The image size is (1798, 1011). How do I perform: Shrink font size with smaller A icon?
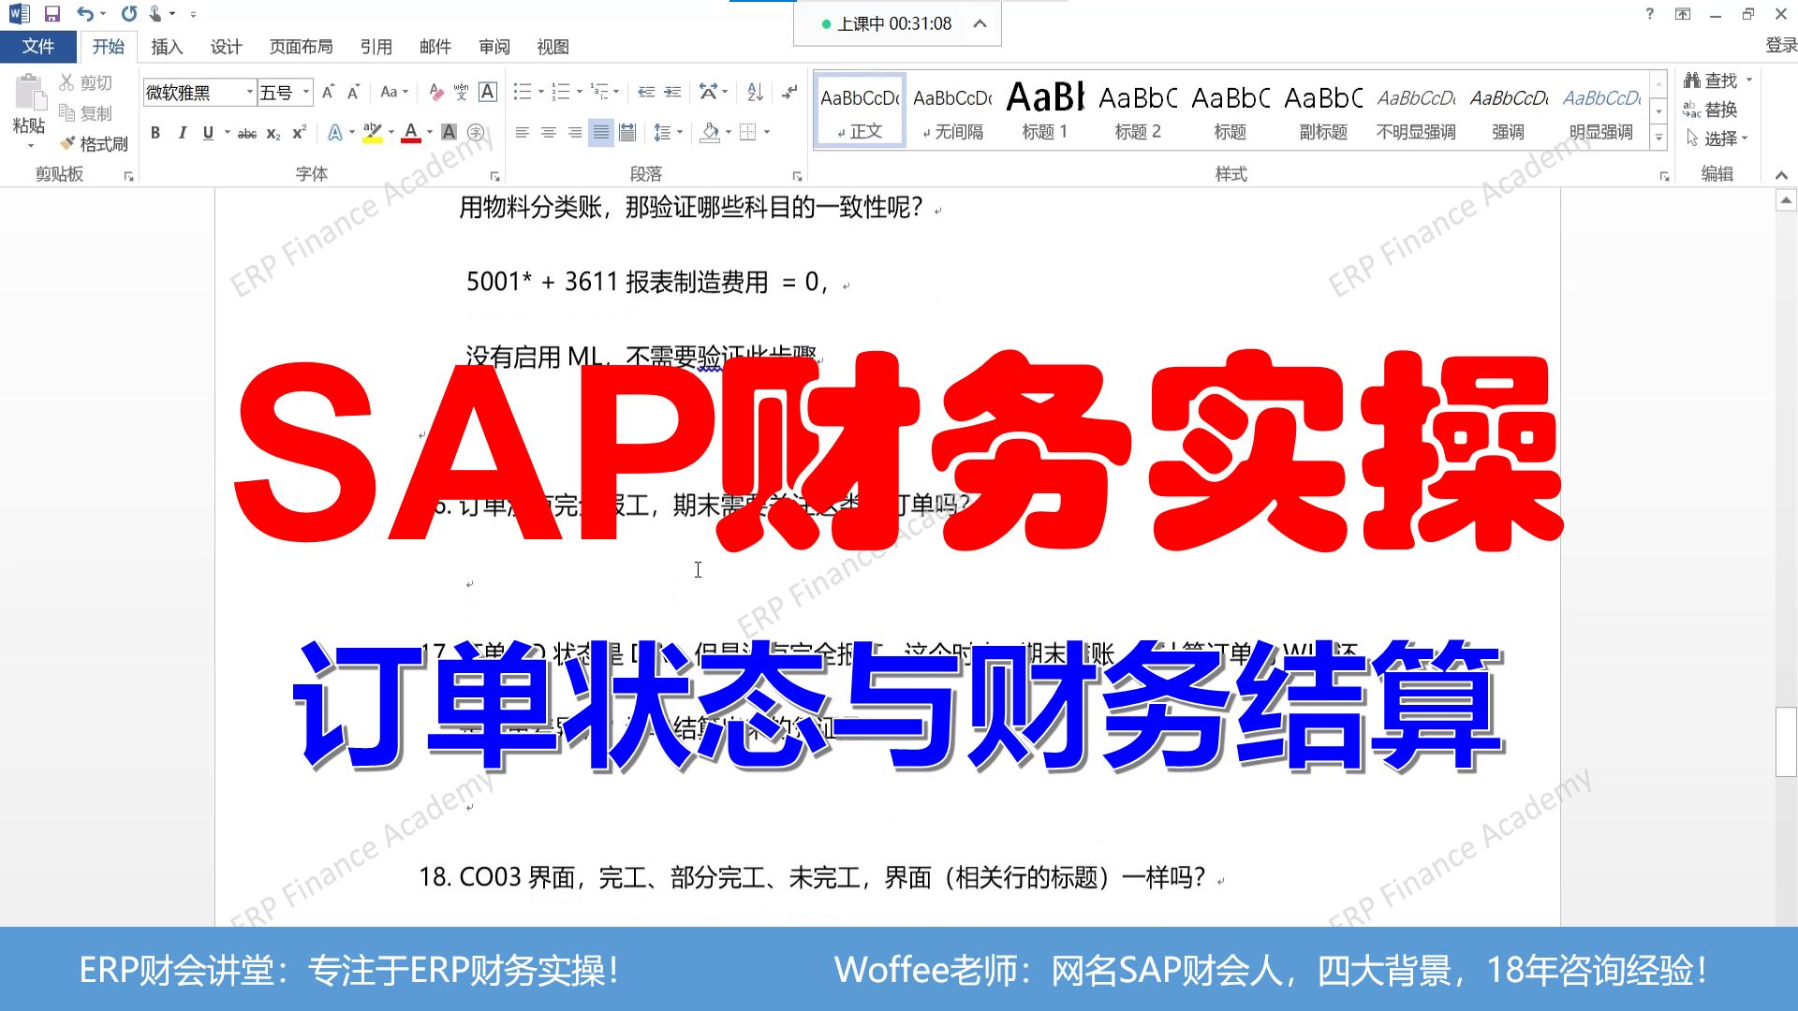click(353, 92)
